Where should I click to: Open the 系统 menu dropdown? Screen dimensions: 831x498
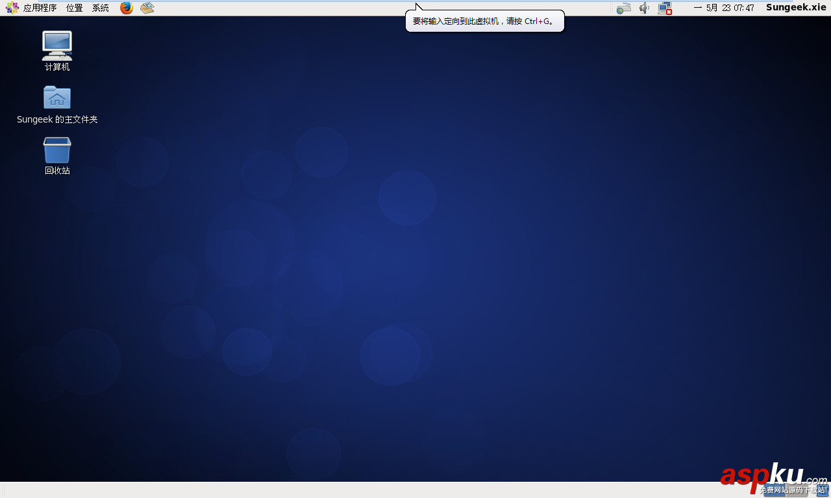(99, 8)
